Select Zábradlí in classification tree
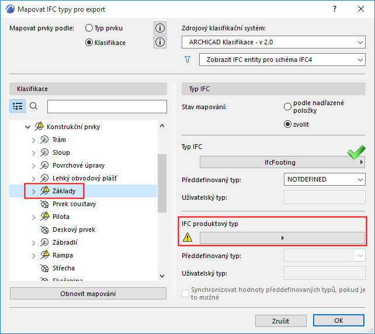This screenshot has height=334, width=375. point(65,242)
